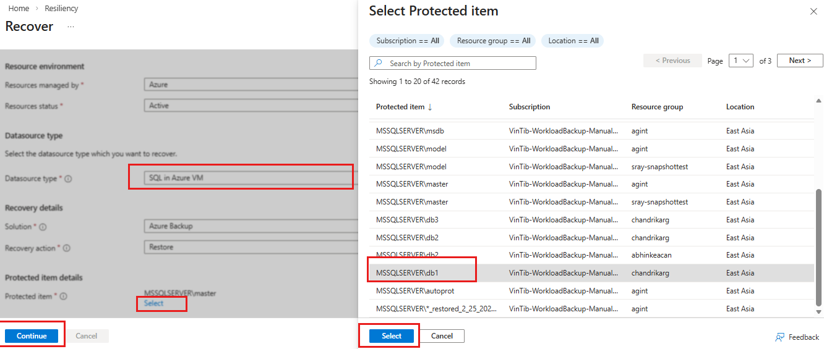The image size is (824, 349).
Task: Sort by Subscription column header
Action: point(530,107)
